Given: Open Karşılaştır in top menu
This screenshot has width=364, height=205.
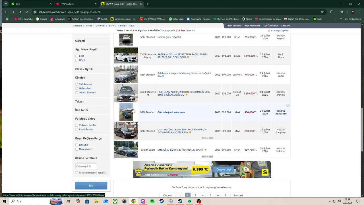Looking at the screenshot, I should point(286,26).
